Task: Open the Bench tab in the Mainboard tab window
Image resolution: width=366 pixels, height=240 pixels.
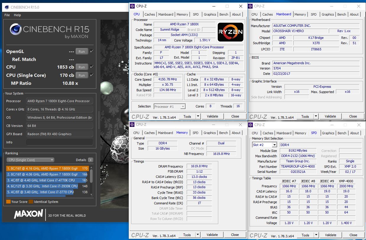Action: click(342, 14)
